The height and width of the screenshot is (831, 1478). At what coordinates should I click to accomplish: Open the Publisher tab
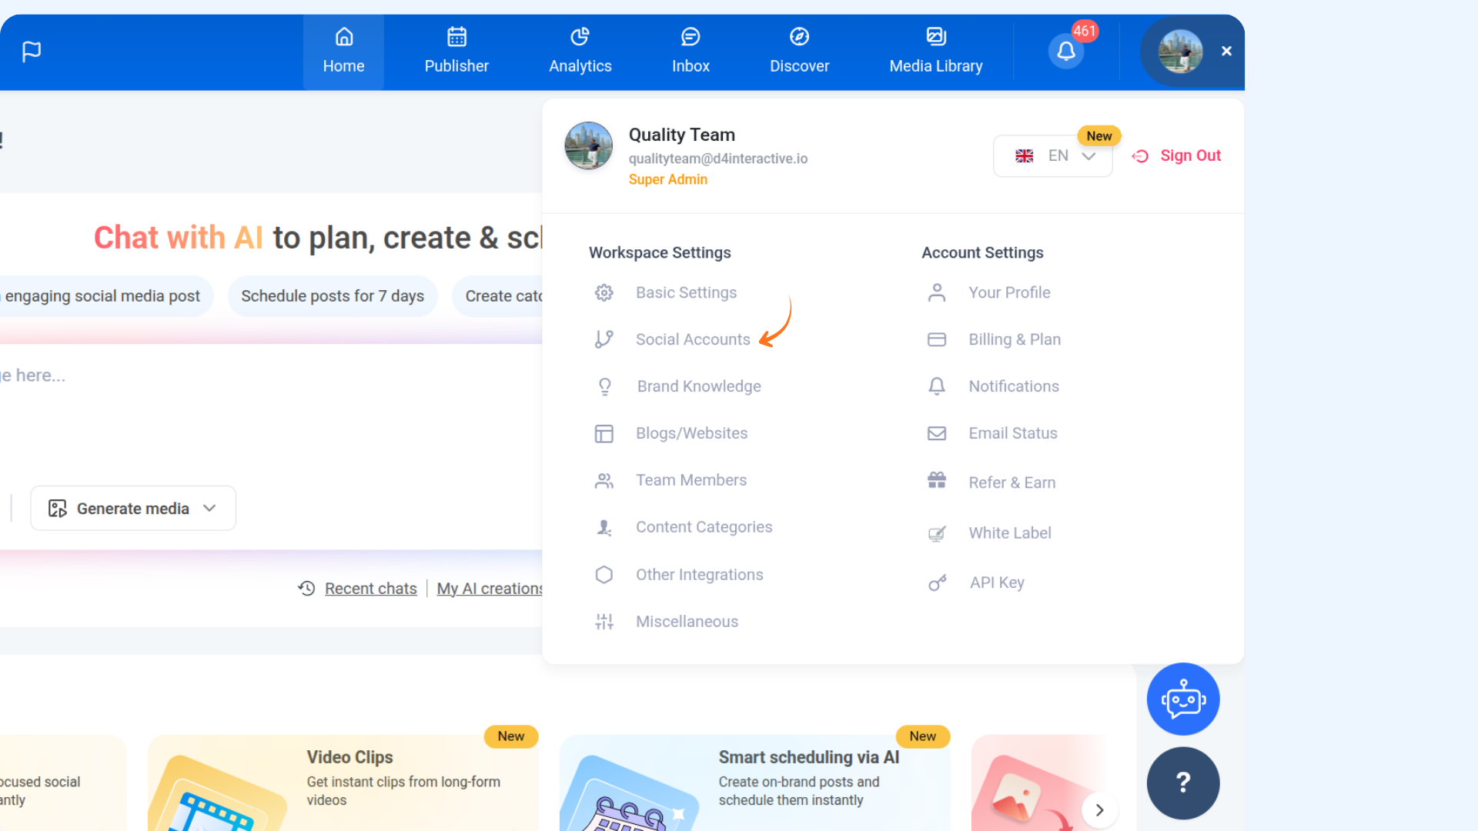[456, 52]
